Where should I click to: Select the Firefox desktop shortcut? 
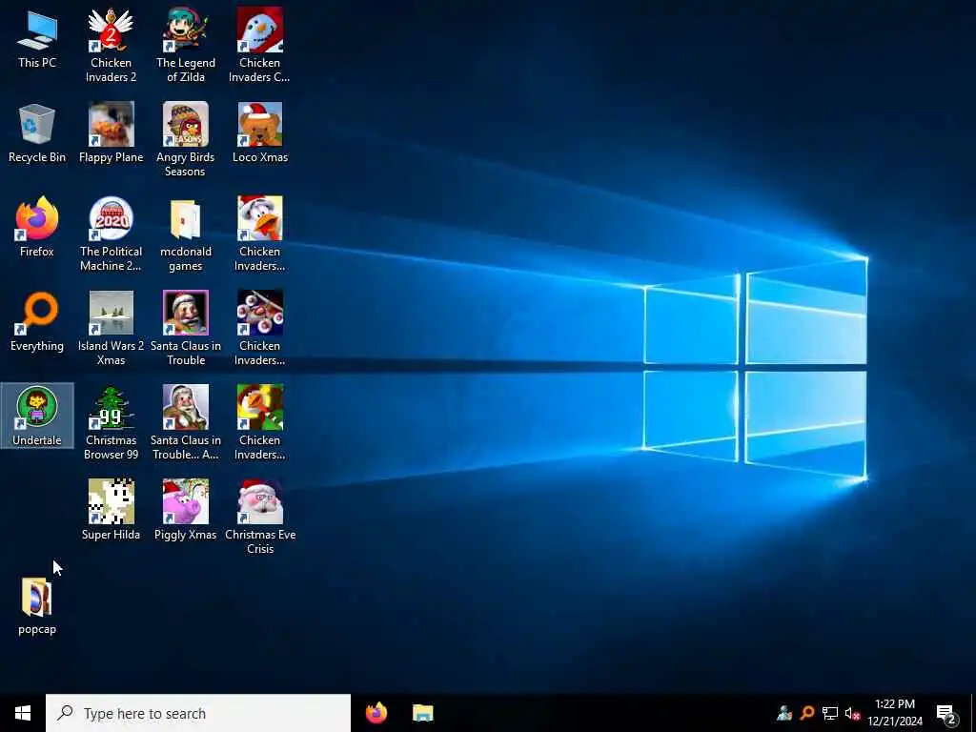point(37,227)
